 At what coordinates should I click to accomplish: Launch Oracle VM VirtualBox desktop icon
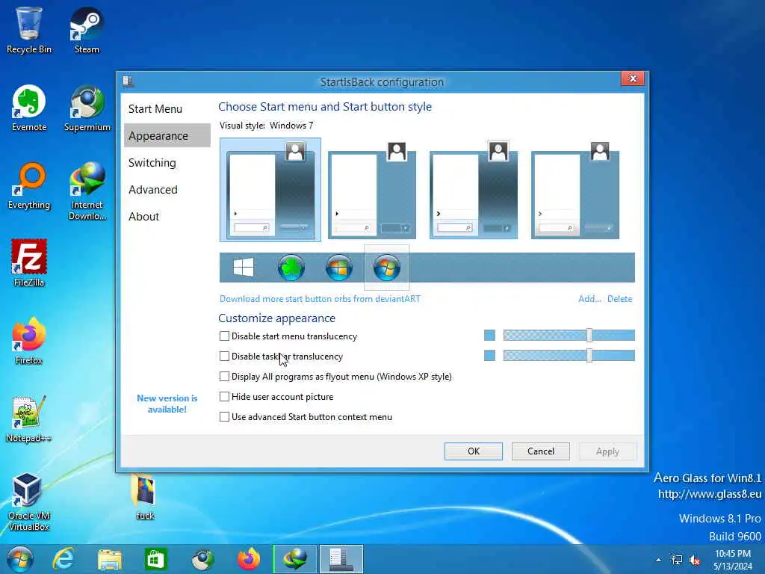tap(29, 502)
